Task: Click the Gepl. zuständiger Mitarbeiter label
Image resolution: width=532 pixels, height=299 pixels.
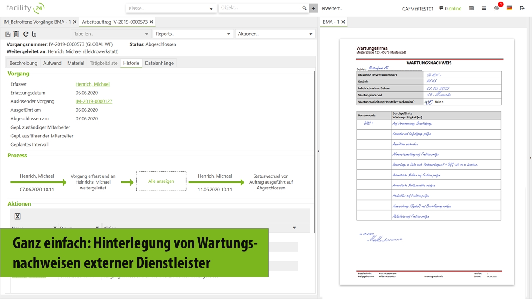Action: pyautogui.click(x=40, y=127)
